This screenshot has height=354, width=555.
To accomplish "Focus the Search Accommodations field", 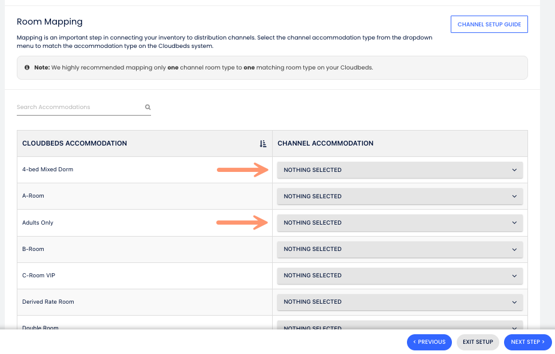I will point(80,108).
